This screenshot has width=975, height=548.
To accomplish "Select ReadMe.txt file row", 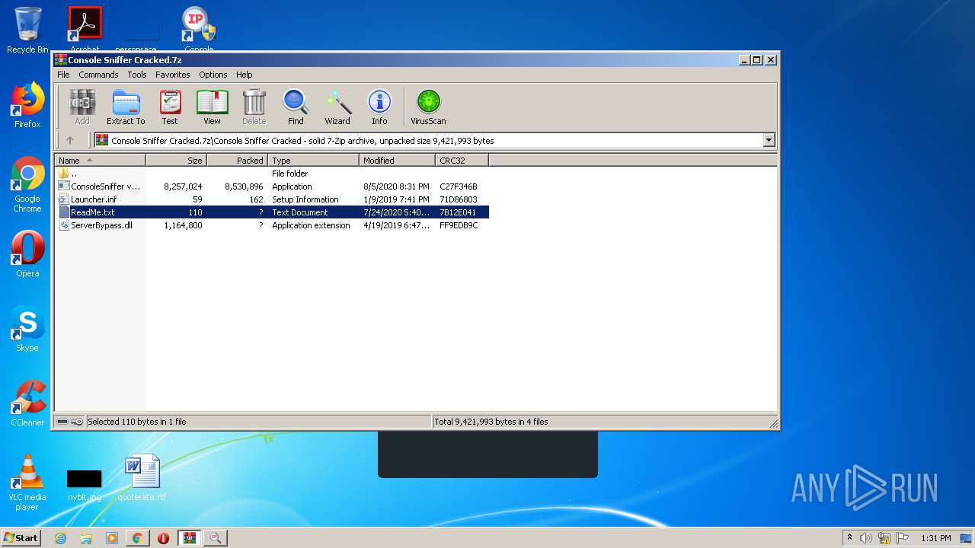I will pyautogui.click(x=272, y=212).
